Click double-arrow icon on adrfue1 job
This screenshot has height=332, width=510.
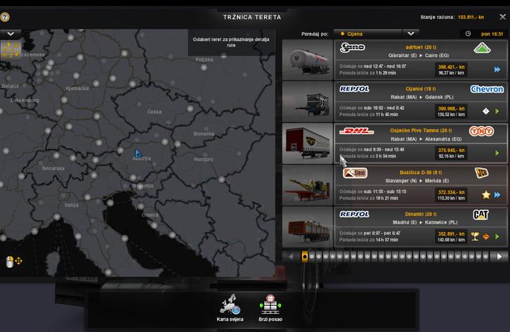tap(497, 70)
